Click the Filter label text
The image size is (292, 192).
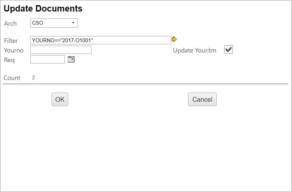[x=11, y=41]
